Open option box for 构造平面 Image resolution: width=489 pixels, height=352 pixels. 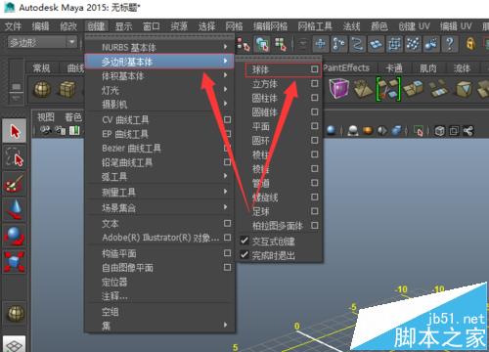coord(227,253)
